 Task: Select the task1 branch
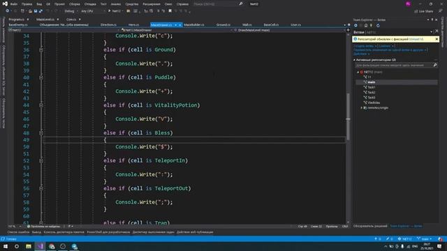pyautogui.click(x=371, y=87)
